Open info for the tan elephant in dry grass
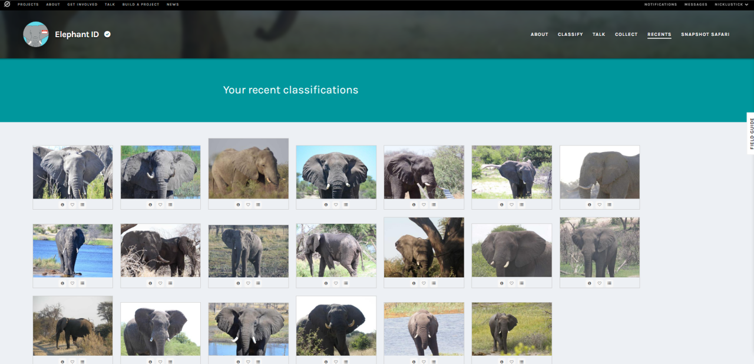The image size is (754, 364). coord(238,204)
